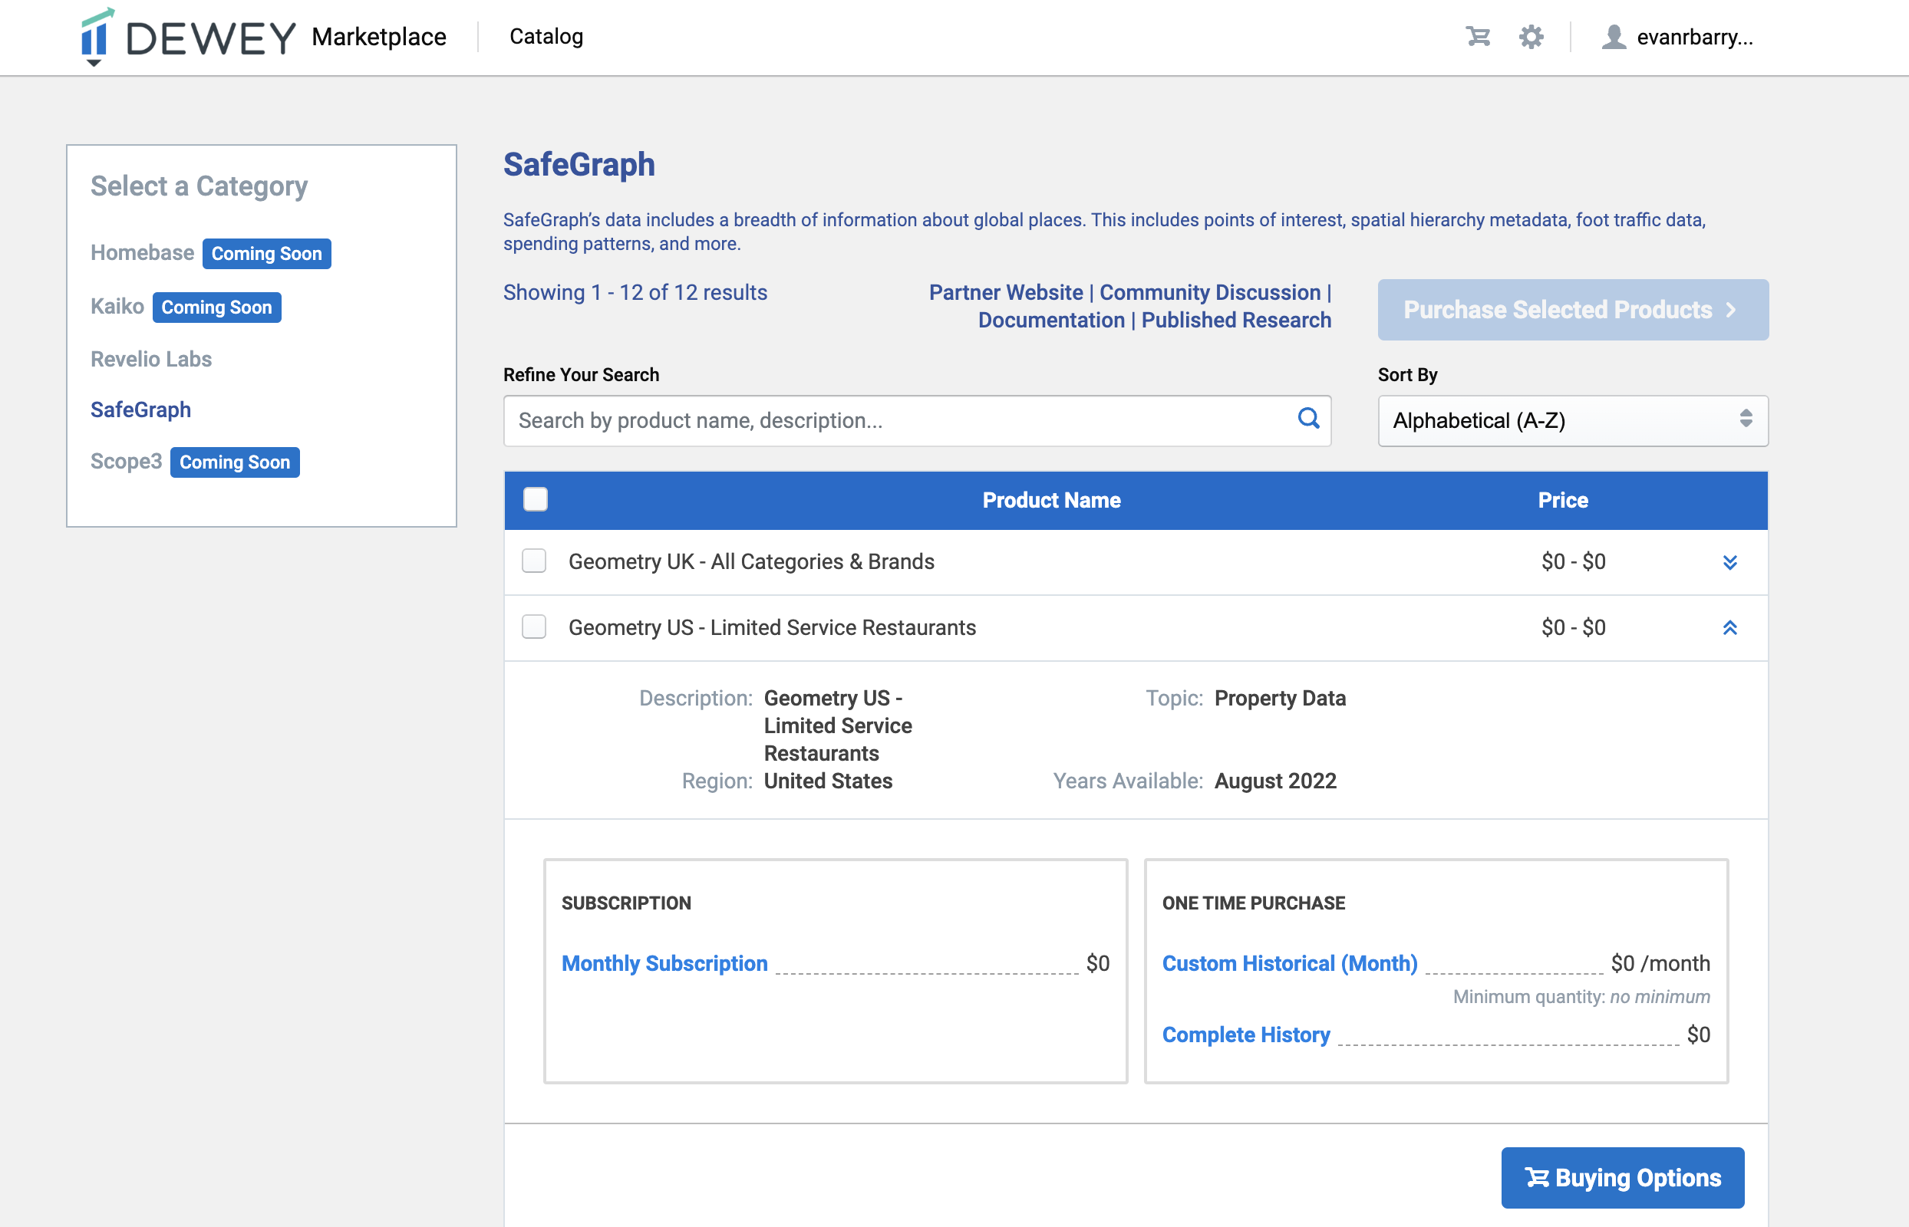The height and width of the screenshot is (1227, 1909).
Task: Click the Homebase Coming Soon badge
Action: click(266, 253)
